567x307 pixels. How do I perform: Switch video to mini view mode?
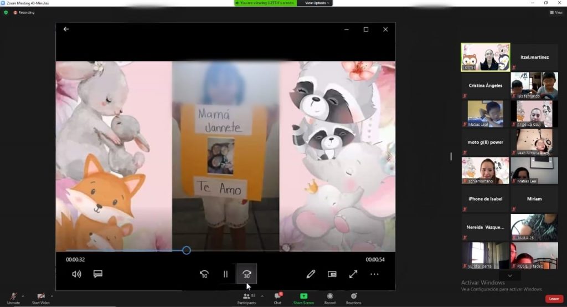332,274
